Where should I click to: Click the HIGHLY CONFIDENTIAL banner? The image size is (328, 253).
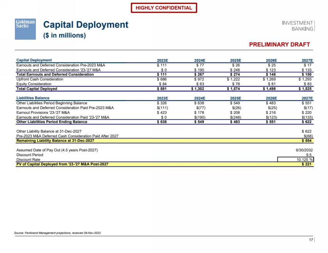tap(164, 8)
